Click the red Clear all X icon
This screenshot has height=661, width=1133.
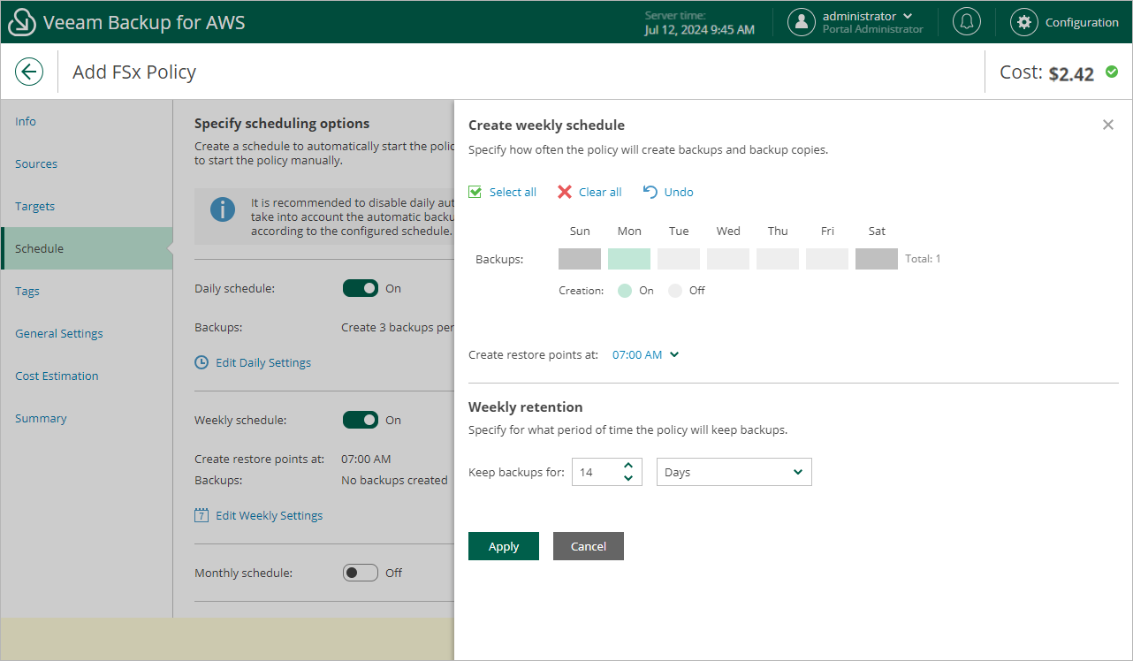click(x=565, y=192)
